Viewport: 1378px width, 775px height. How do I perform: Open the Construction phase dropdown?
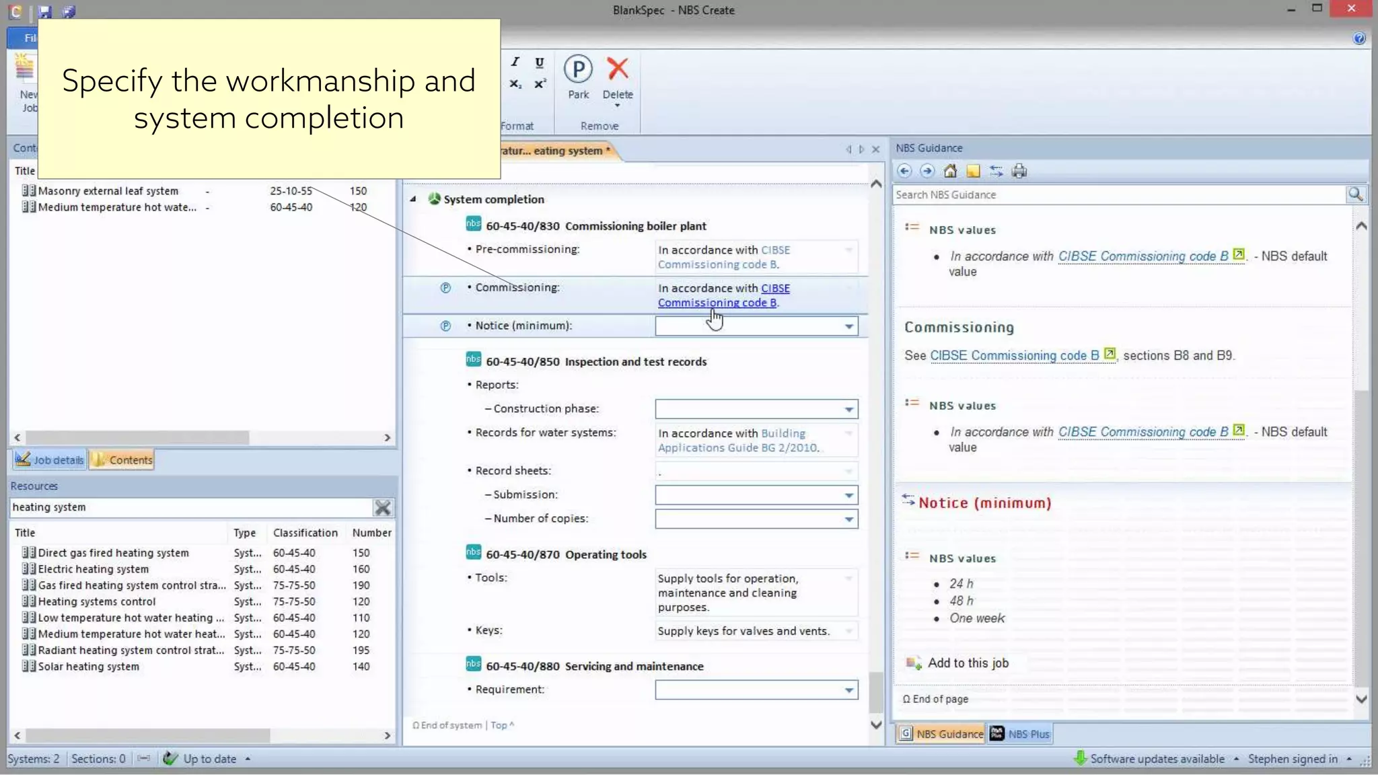(849, 409)
